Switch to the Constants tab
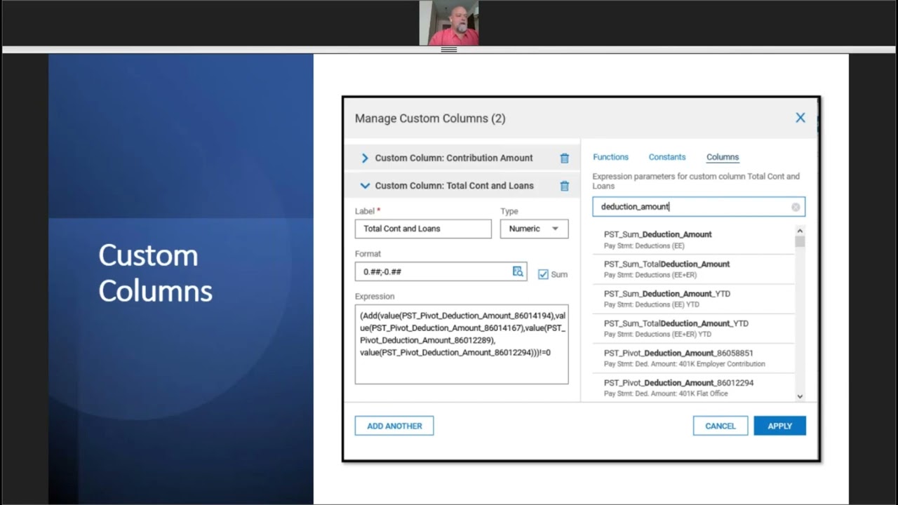This screenshot has height=505, width=898. click(x=667, y=157)
